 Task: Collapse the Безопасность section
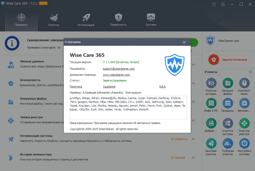[193, 83]
